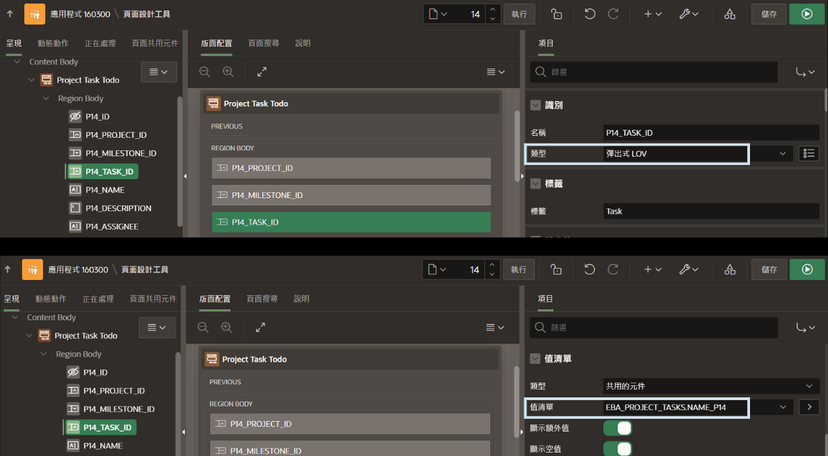
Task: Click the up arrow in lower window header
Action: [8, 270]
